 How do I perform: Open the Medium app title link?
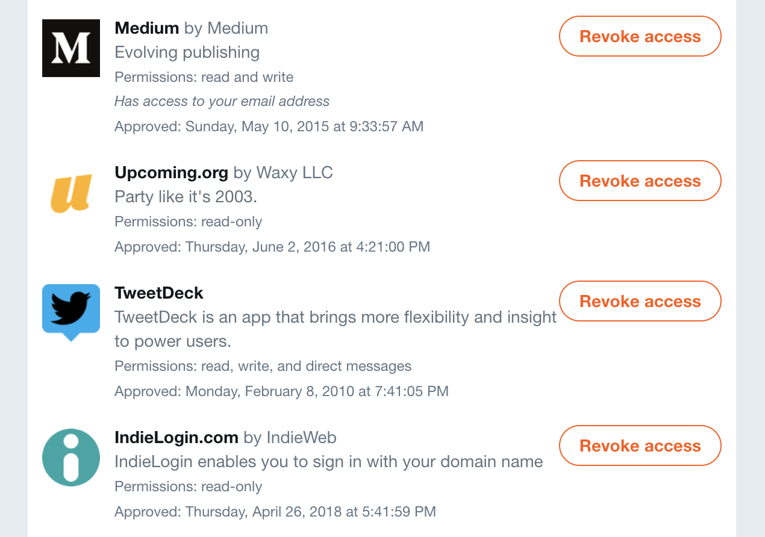tap(146, 28)
